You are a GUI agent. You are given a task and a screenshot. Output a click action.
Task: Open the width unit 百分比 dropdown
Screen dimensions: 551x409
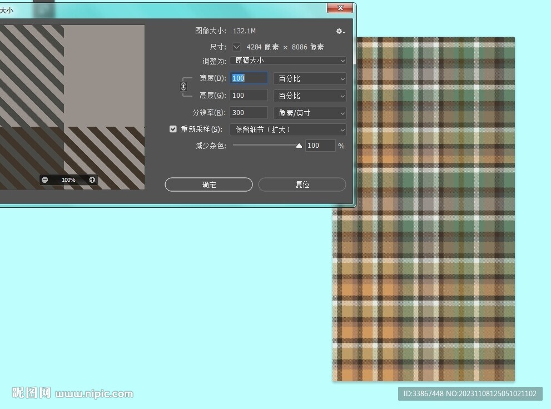pos(310,79)
